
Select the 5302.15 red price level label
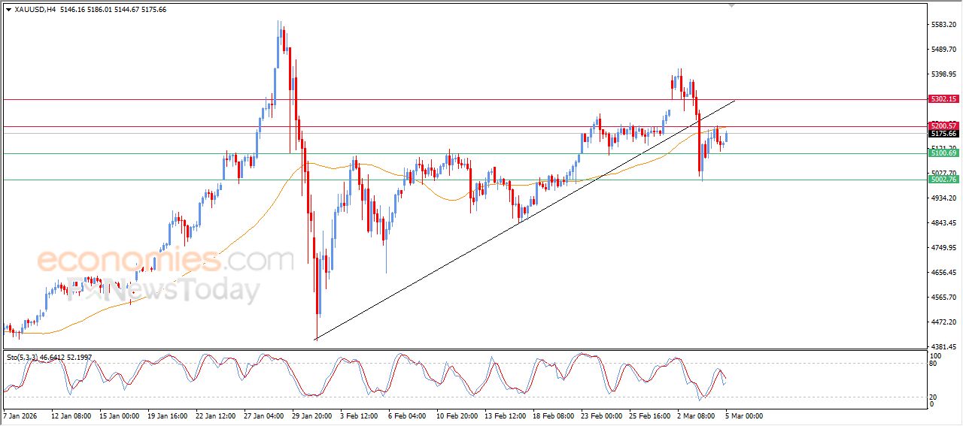pos(943,99)
